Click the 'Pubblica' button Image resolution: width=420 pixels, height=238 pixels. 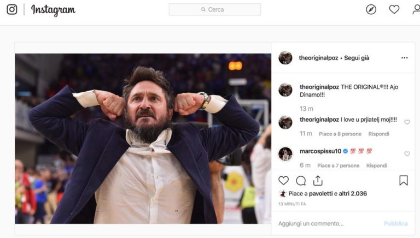[x=395, y=223]
